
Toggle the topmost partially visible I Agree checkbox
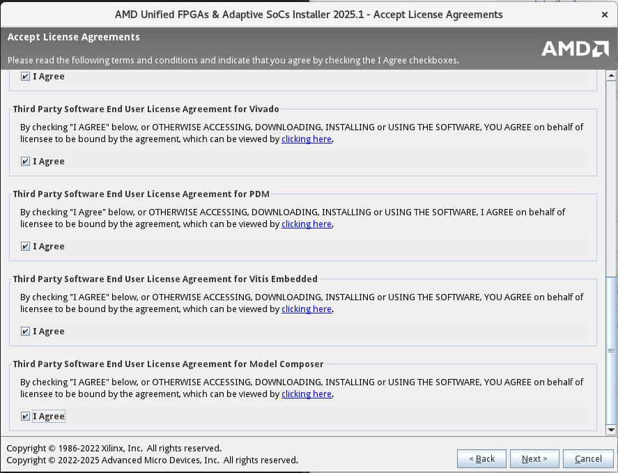(x=26, y=77)
